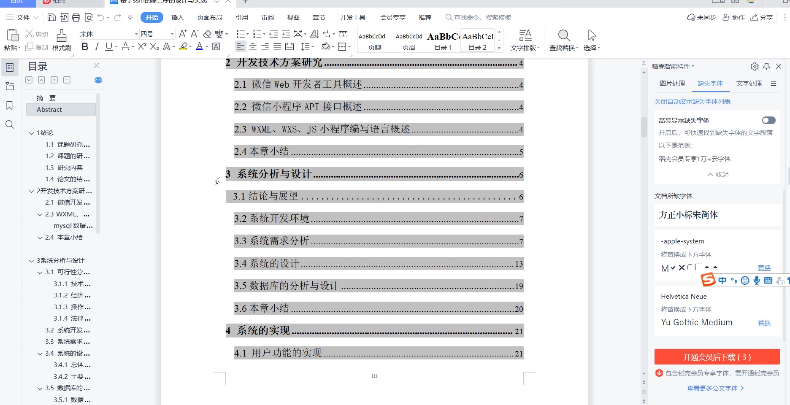
Task: Click 协作 collaboration button
Action: [733, 17]
